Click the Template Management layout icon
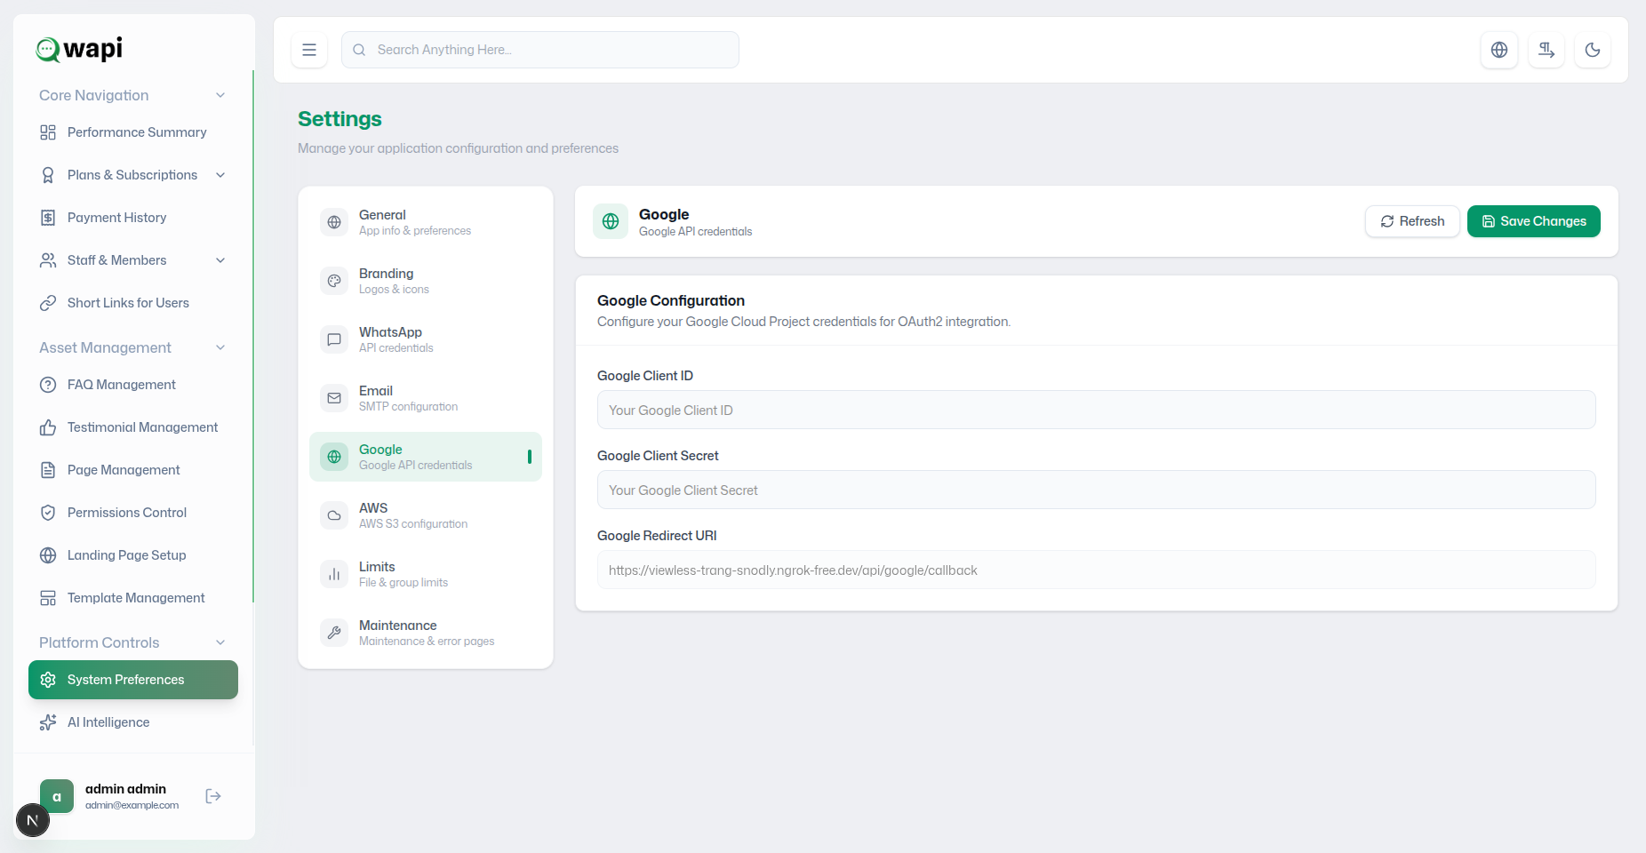The width and height of the screenshot is (1646, 853). click(48, 598)
